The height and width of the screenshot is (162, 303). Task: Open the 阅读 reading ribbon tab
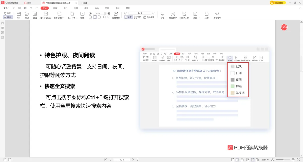tap(55, 8)
